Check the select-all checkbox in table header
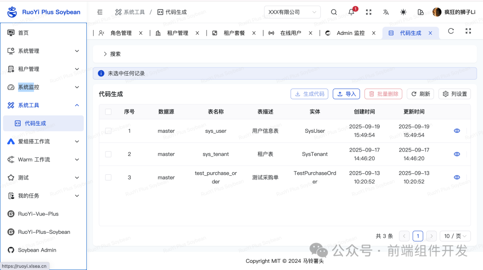 (x=108, y=112)
